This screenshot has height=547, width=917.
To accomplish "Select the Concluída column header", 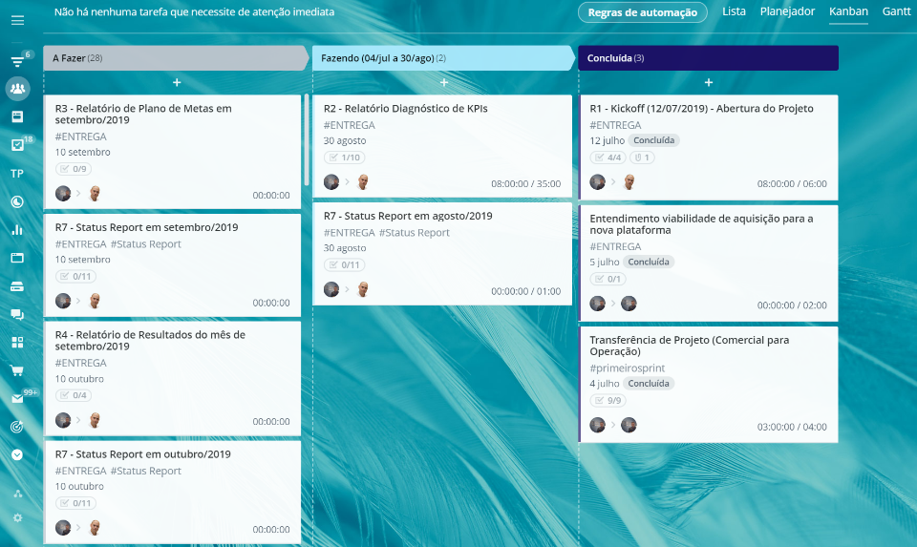I will click(708, 58).
